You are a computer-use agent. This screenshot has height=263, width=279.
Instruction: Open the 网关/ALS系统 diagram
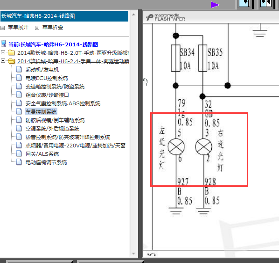tap(42, 154)
